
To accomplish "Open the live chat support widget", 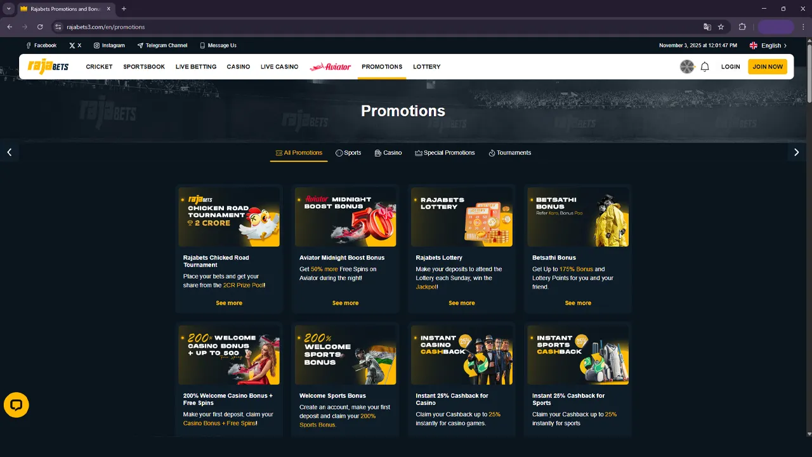I will [x=16, y=405].
